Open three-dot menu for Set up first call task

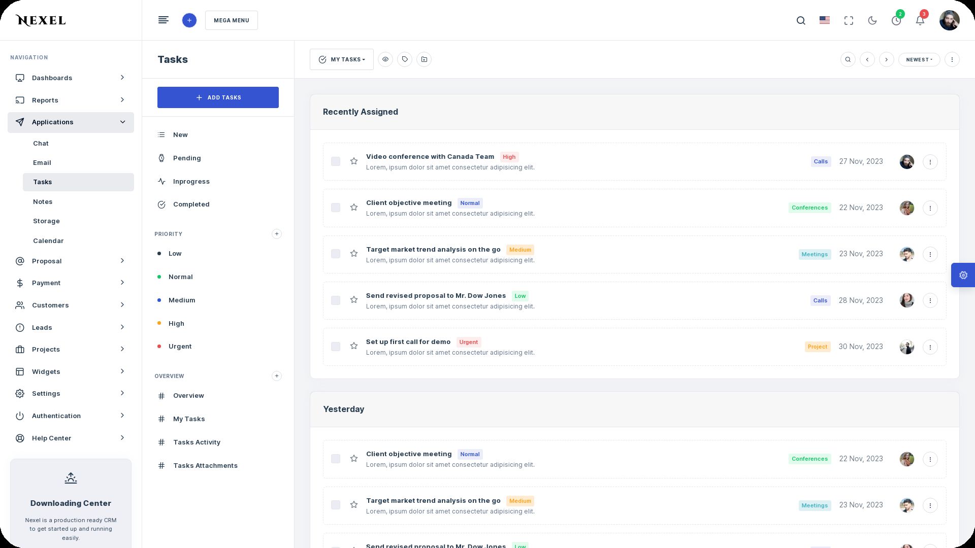pyautogui.click(x=930, y=347)
